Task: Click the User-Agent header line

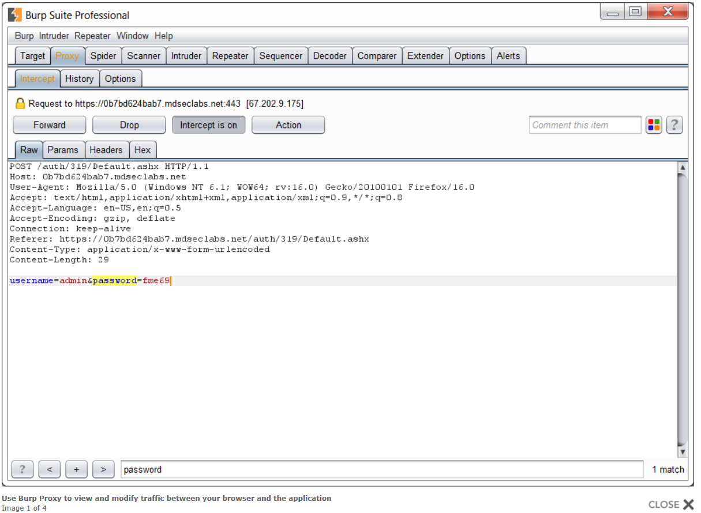Action: [x=242, y=187]
